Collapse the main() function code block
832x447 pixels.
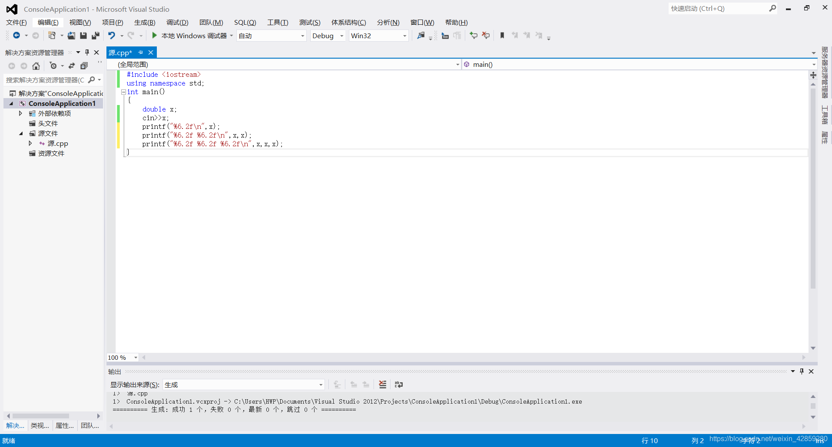coord(123,92)
